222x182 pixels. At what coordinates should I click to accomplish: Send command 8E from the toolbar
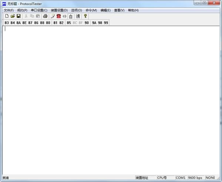[x=24, y=23]
